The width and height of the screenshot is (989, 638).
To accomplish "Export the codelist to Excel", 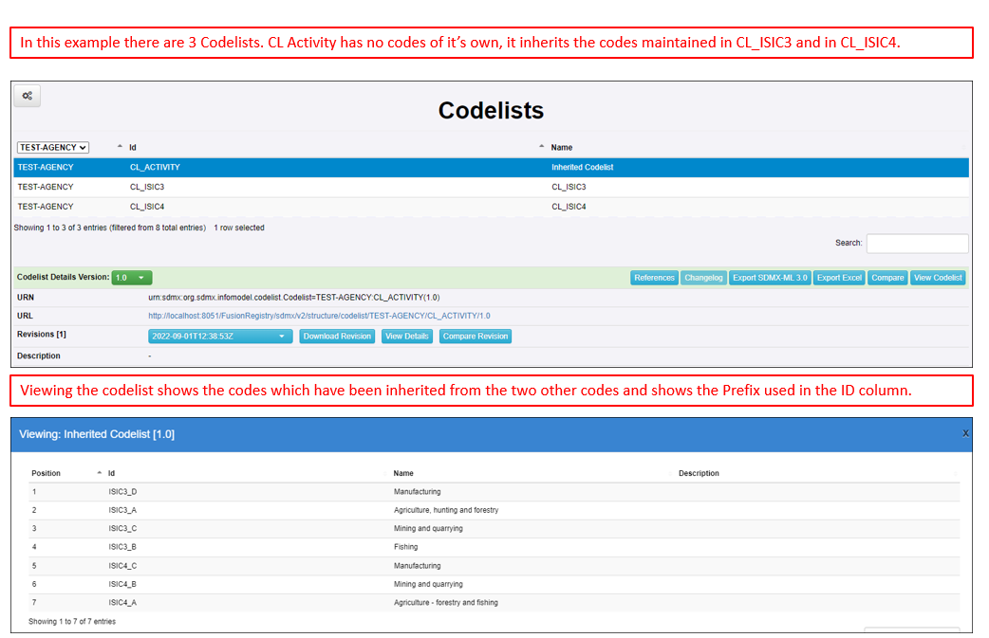I will [839, 277].
